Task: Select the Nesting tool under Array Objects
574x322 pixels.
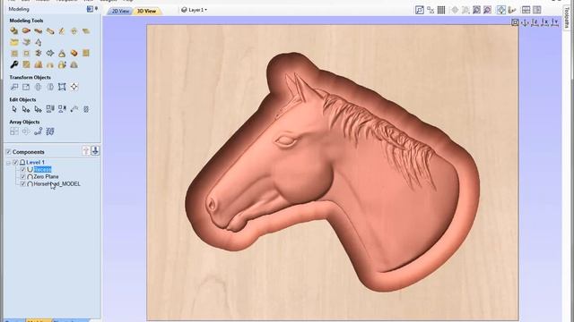Action: click(x=50, y=131)
